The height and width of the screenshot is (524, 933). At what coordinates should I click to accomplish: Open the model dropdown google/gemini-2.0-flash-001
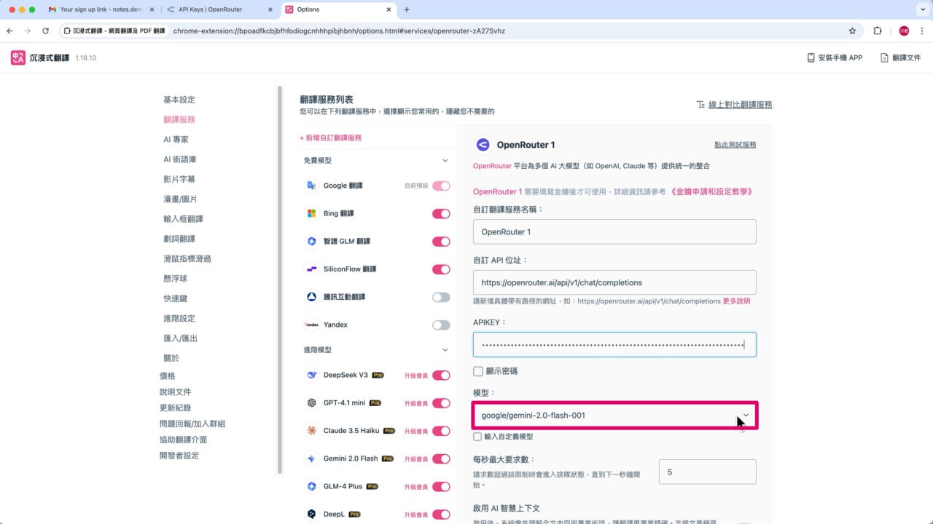(x=614, y=416)
